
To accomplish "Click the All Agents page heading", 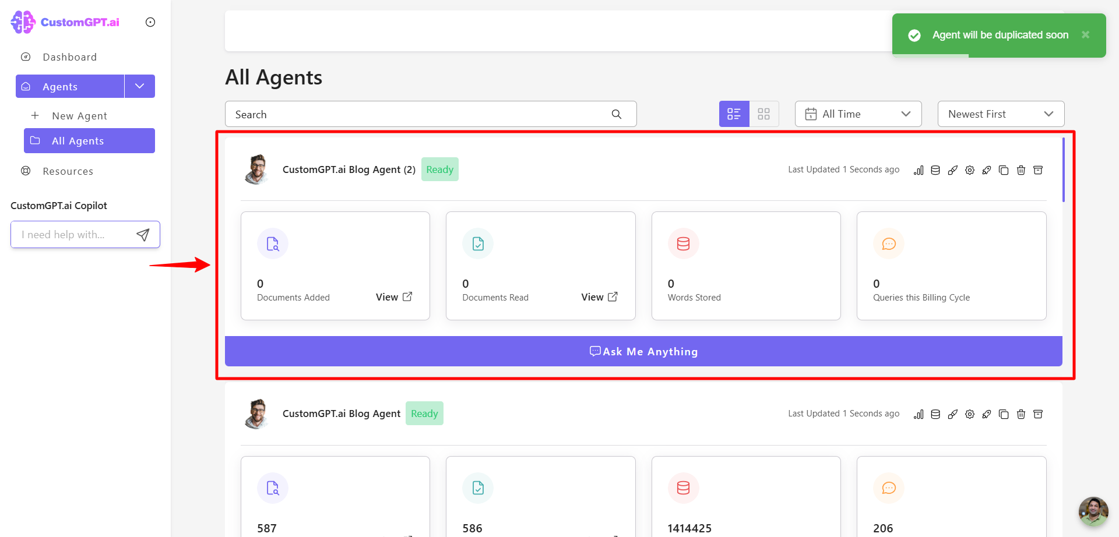I will coord(273,77).
